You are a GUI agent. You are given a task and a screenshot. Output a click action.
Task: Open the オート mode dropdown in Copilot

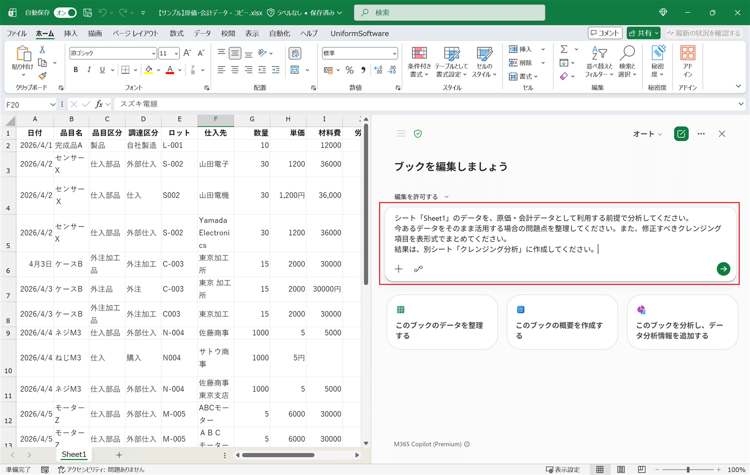pos(647,133)
